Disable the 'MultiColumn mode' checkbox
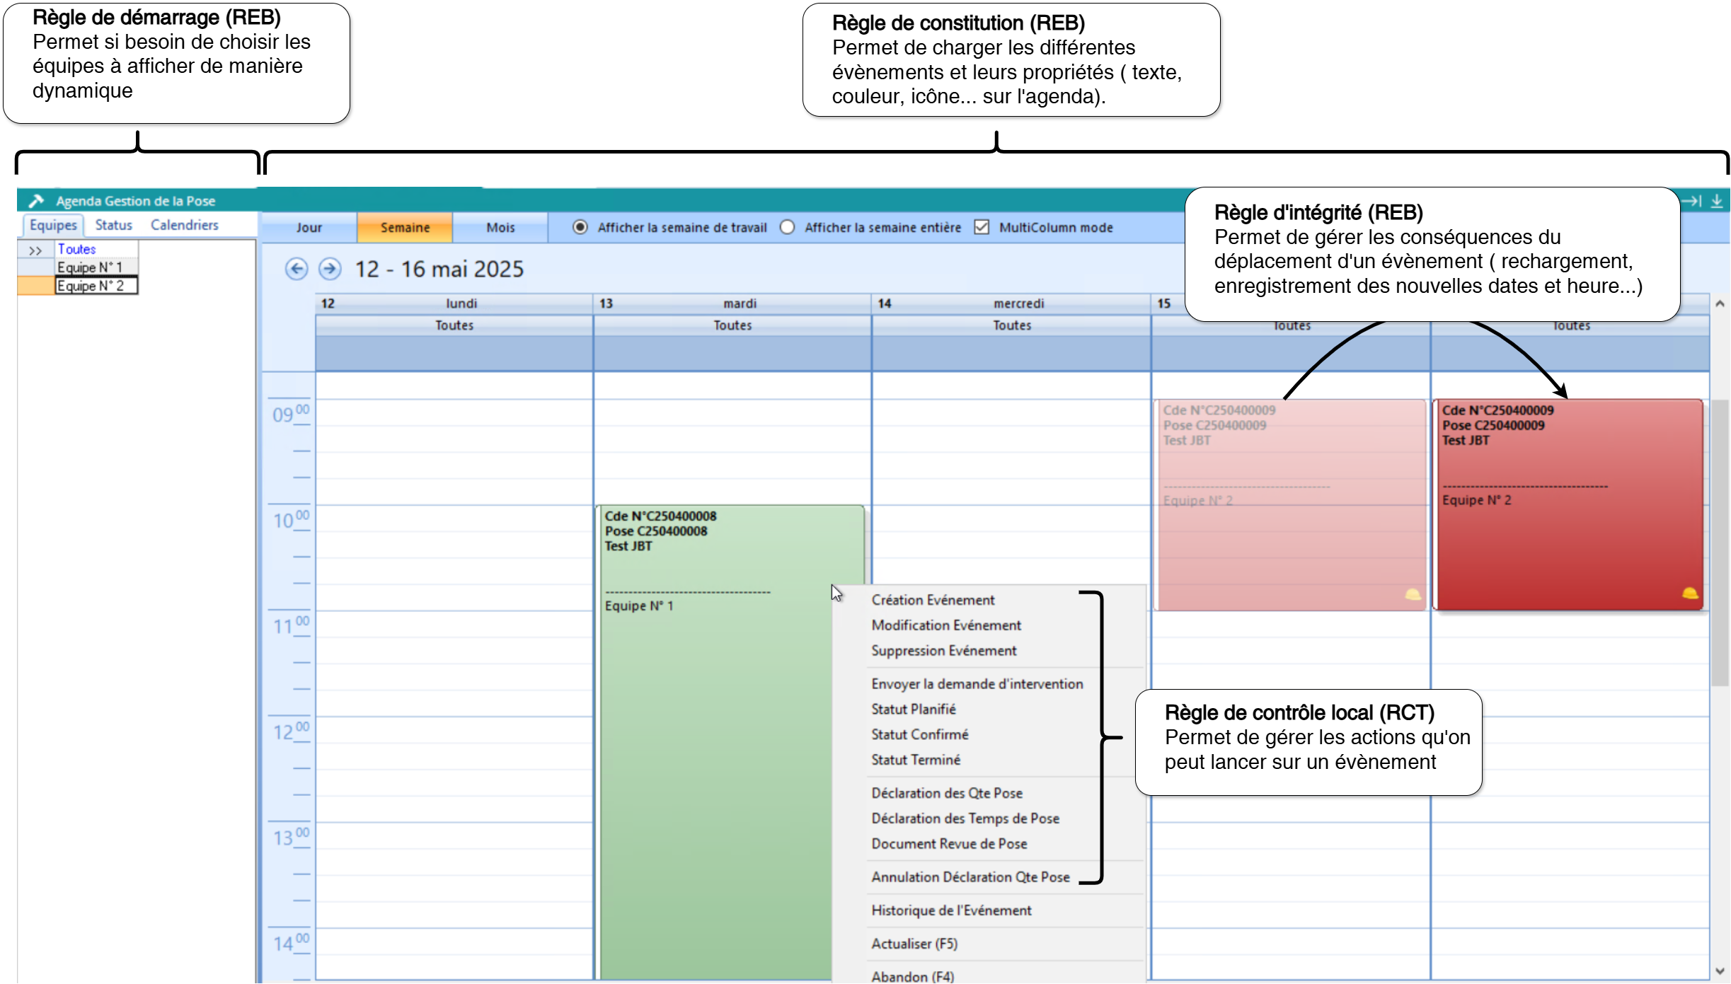 tap(982, 227)
